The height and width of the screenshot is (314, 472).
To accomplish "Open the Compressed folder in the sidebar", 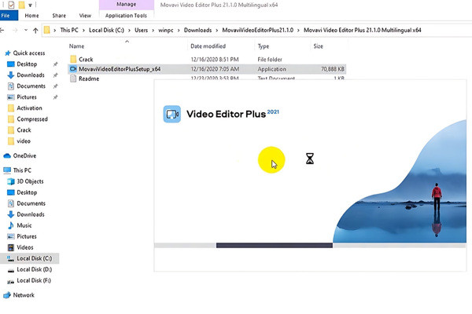I will (x=32, y=119).
